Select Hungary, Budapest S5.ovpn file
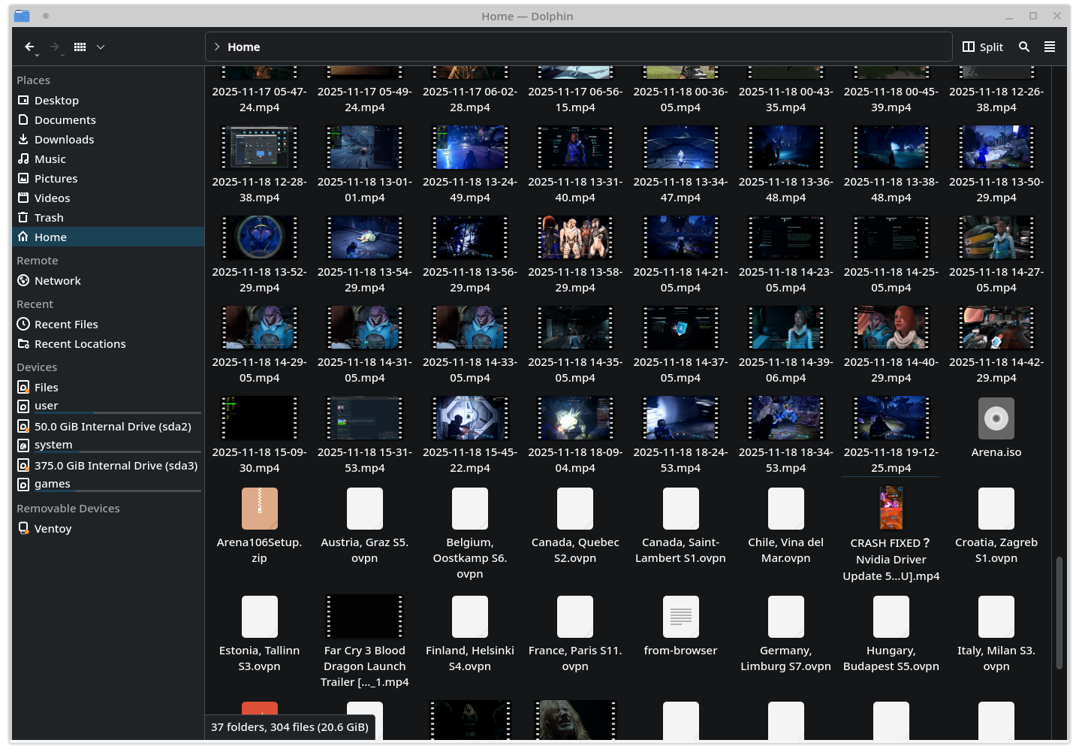Viewport: 1079px width, 755px height. point(891,634)
